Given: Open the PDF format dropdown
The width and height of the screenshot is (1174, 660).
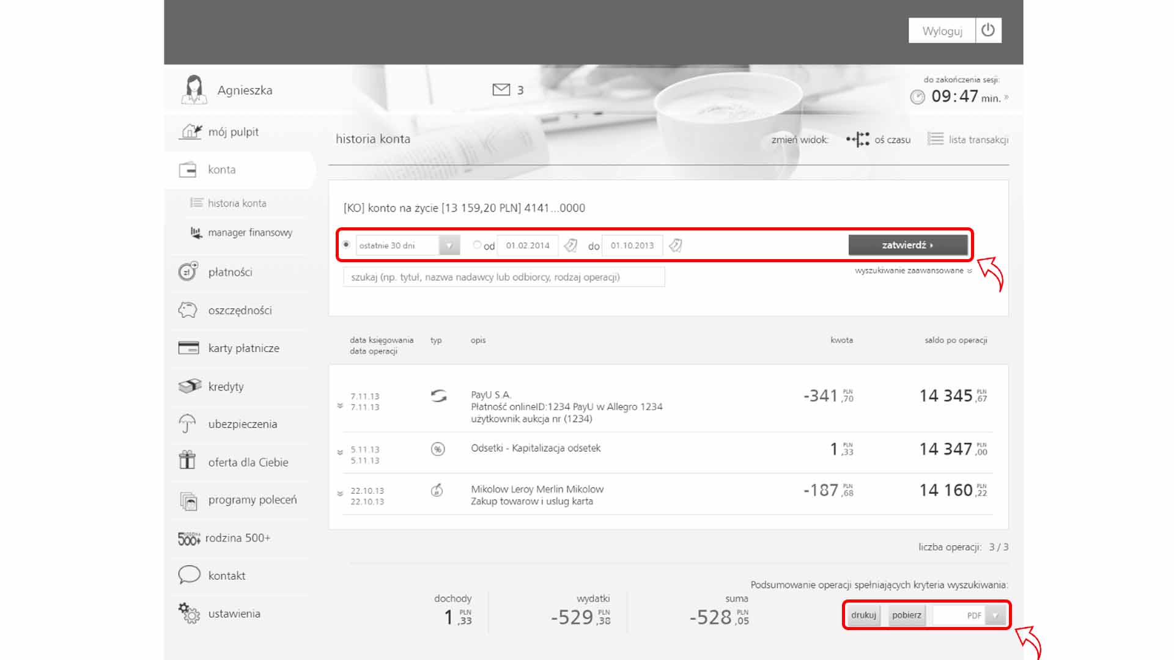Looking at the screenshot, I should pyautogui.click(x=995, y=615).
